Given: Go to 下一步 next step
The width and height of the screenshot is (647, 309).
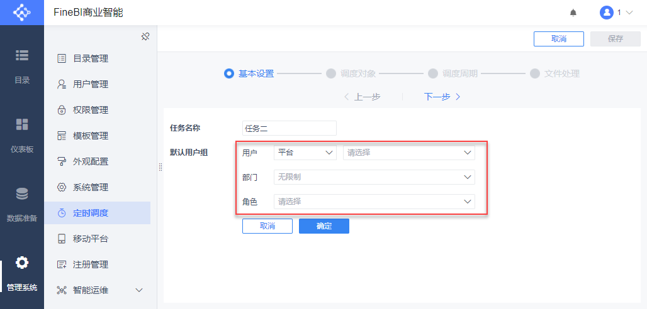Looking at the screenshot, I should (442, 97).
